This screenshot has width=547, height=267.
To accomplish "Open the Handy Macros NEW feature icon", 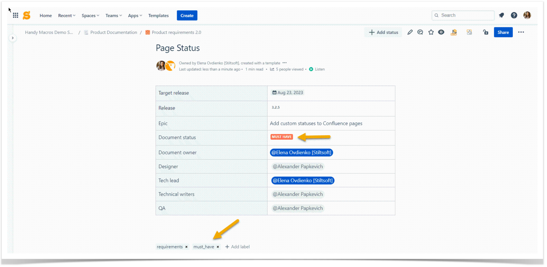I will [454, 32].
